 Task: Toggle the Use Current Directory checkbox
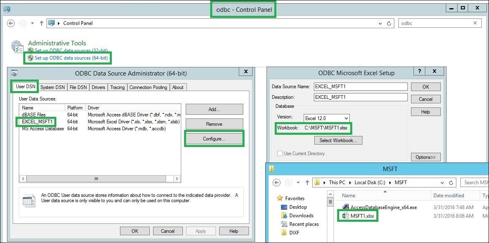coord(280,154)
